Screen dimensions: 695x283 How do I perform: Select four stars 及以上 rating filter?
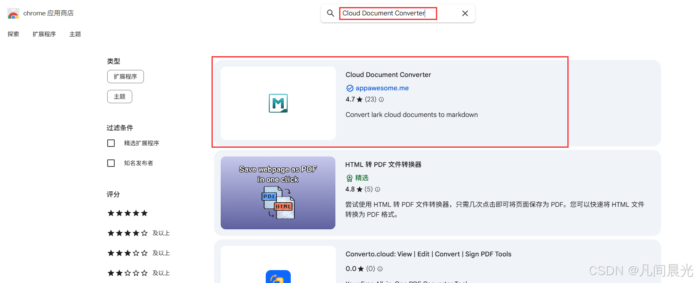pyautogui.click(x=138, y=233)
